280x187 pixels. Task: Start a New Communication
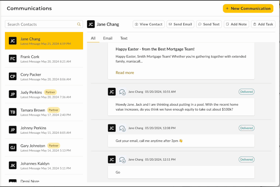248,9
